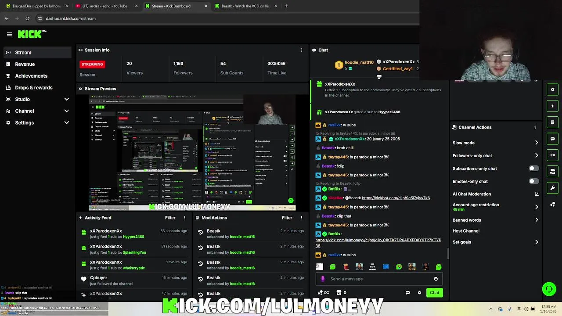This screenshot has height=316, width=562.
Task: Toggle stream preview widget in right sidebar
Action: (552, 90)
